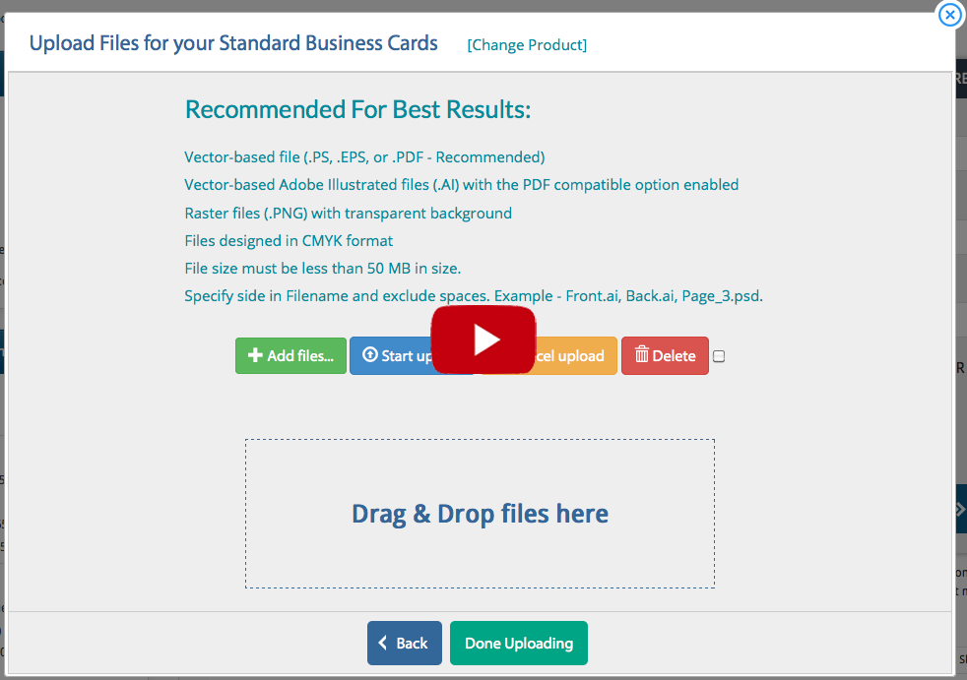Go Back using the blue button
The image size is (967, 680).
coord(405,643)
